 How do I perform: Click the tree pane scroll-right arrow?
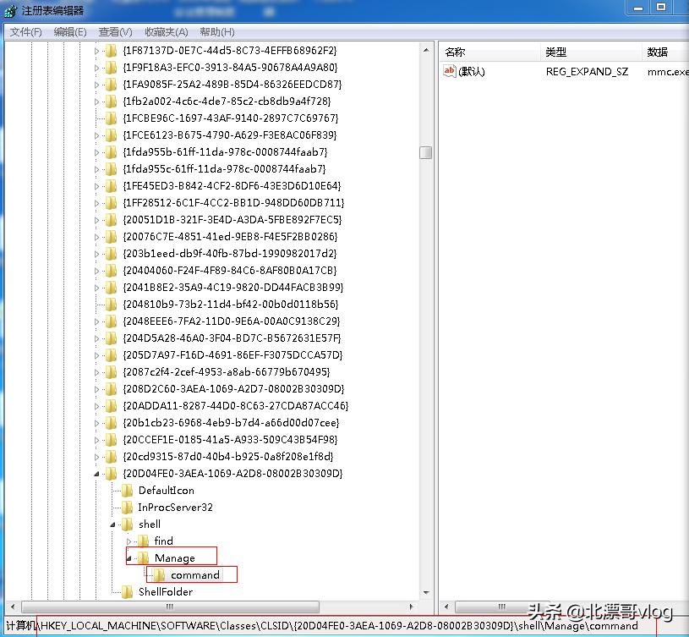click(x=412, y=607)
